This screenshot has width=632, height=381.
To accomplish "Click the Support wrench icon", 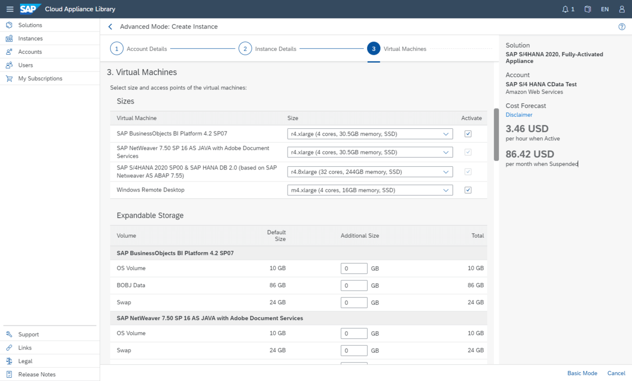I will [9, 334].
